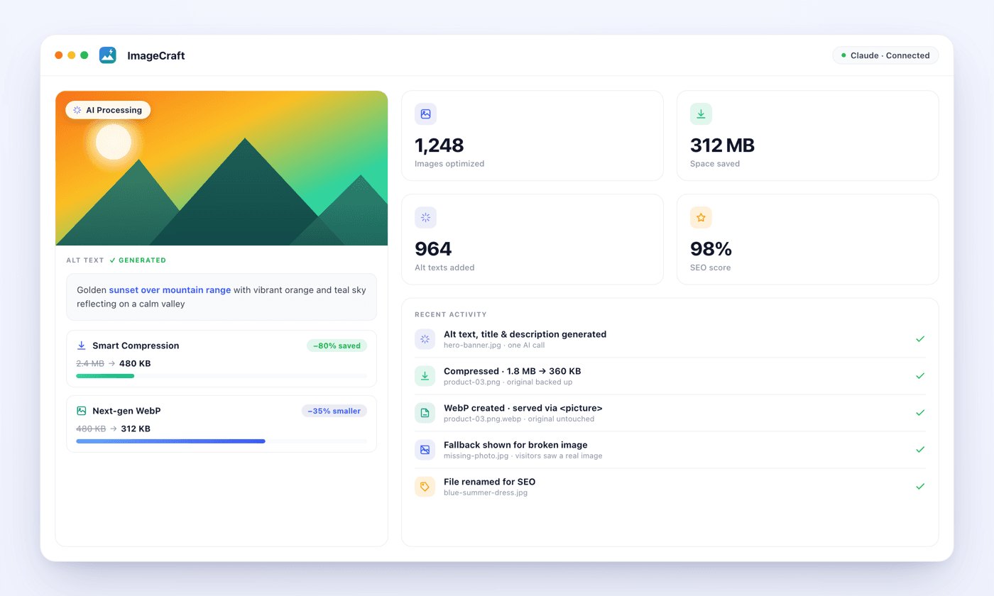Click the highlighted 'sunset over mountain range' text
Screen dimensions: 994x596
(x=170, y=290)
